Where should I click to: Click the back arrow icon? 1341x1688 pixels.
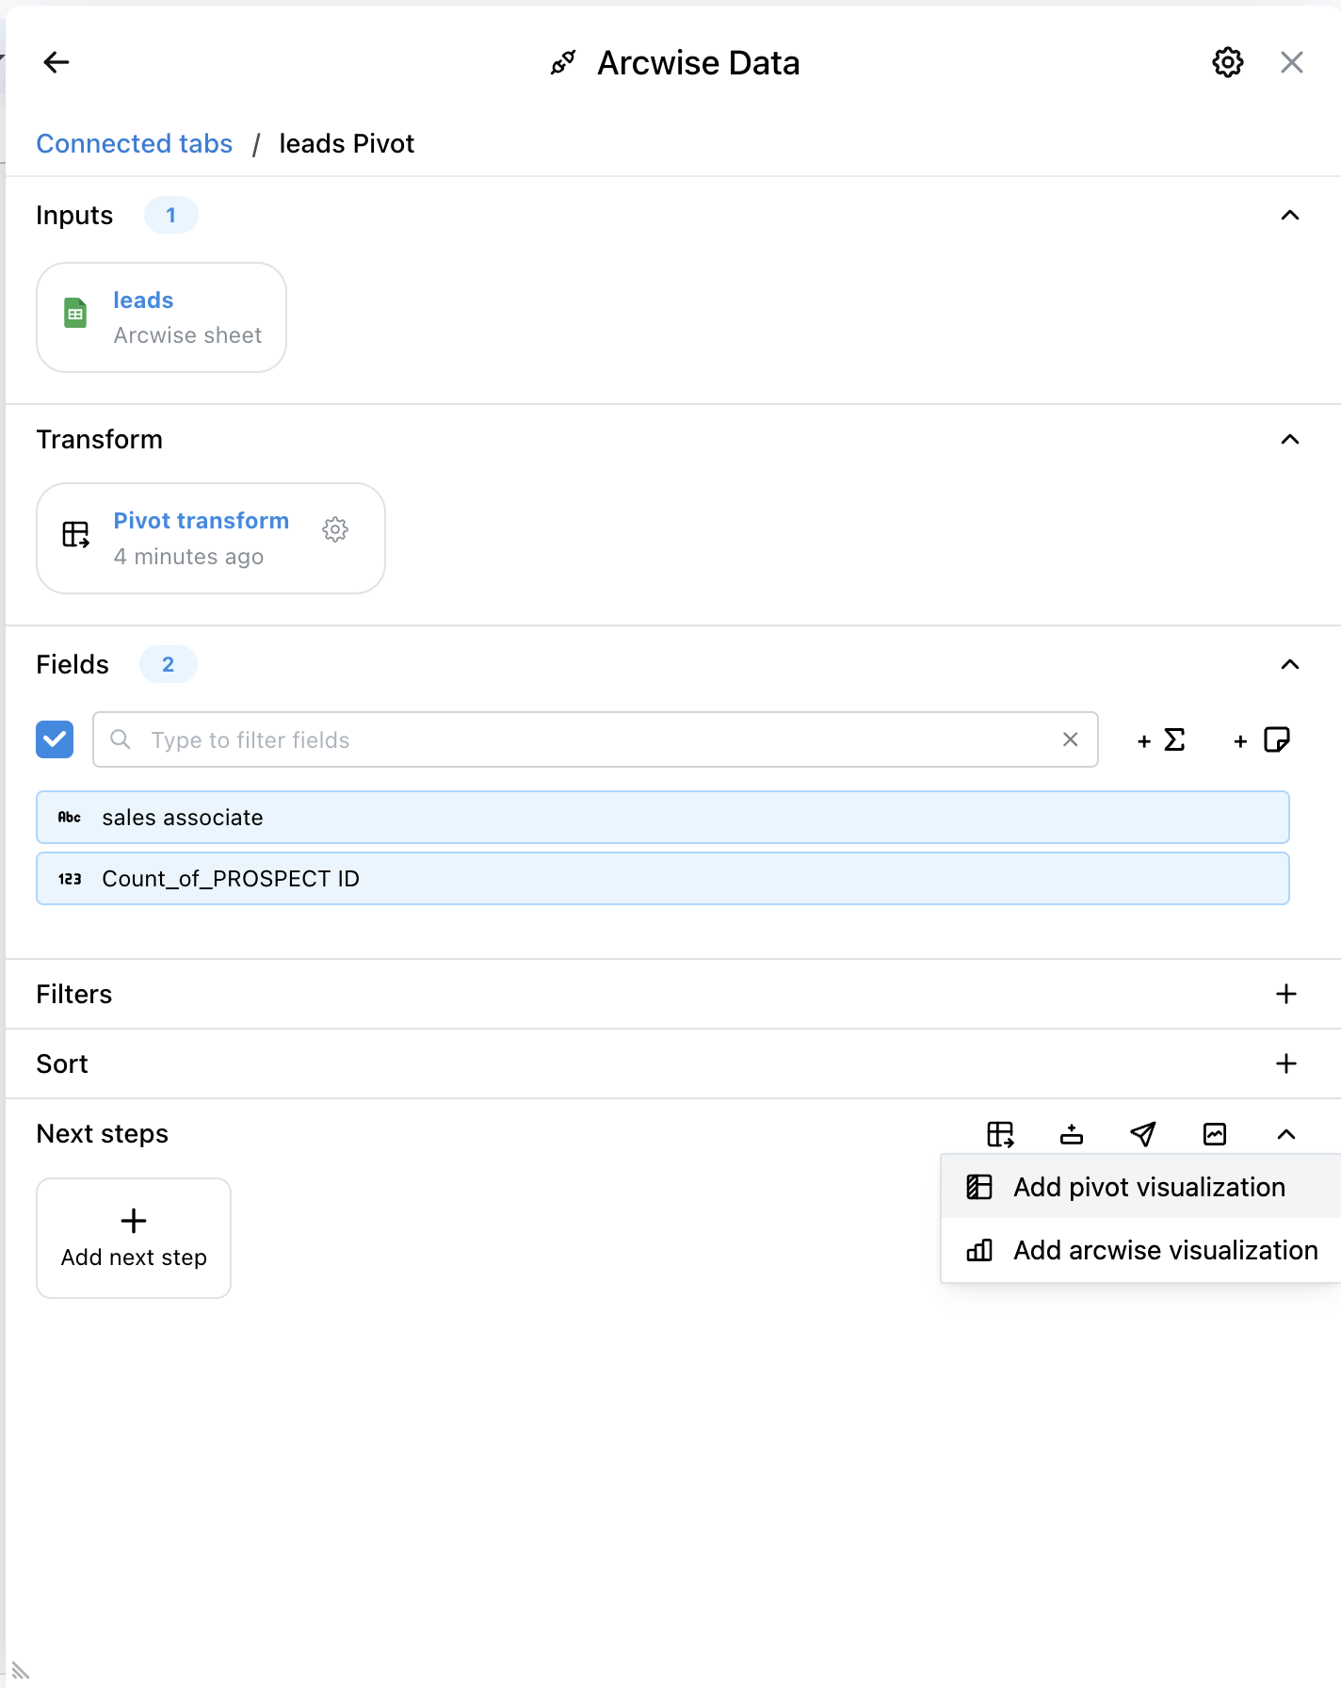point(57,62)
